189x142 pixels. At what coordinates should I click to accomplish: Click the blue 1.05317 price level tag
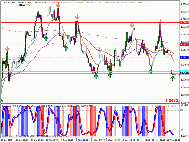click(x=184, y=58)
